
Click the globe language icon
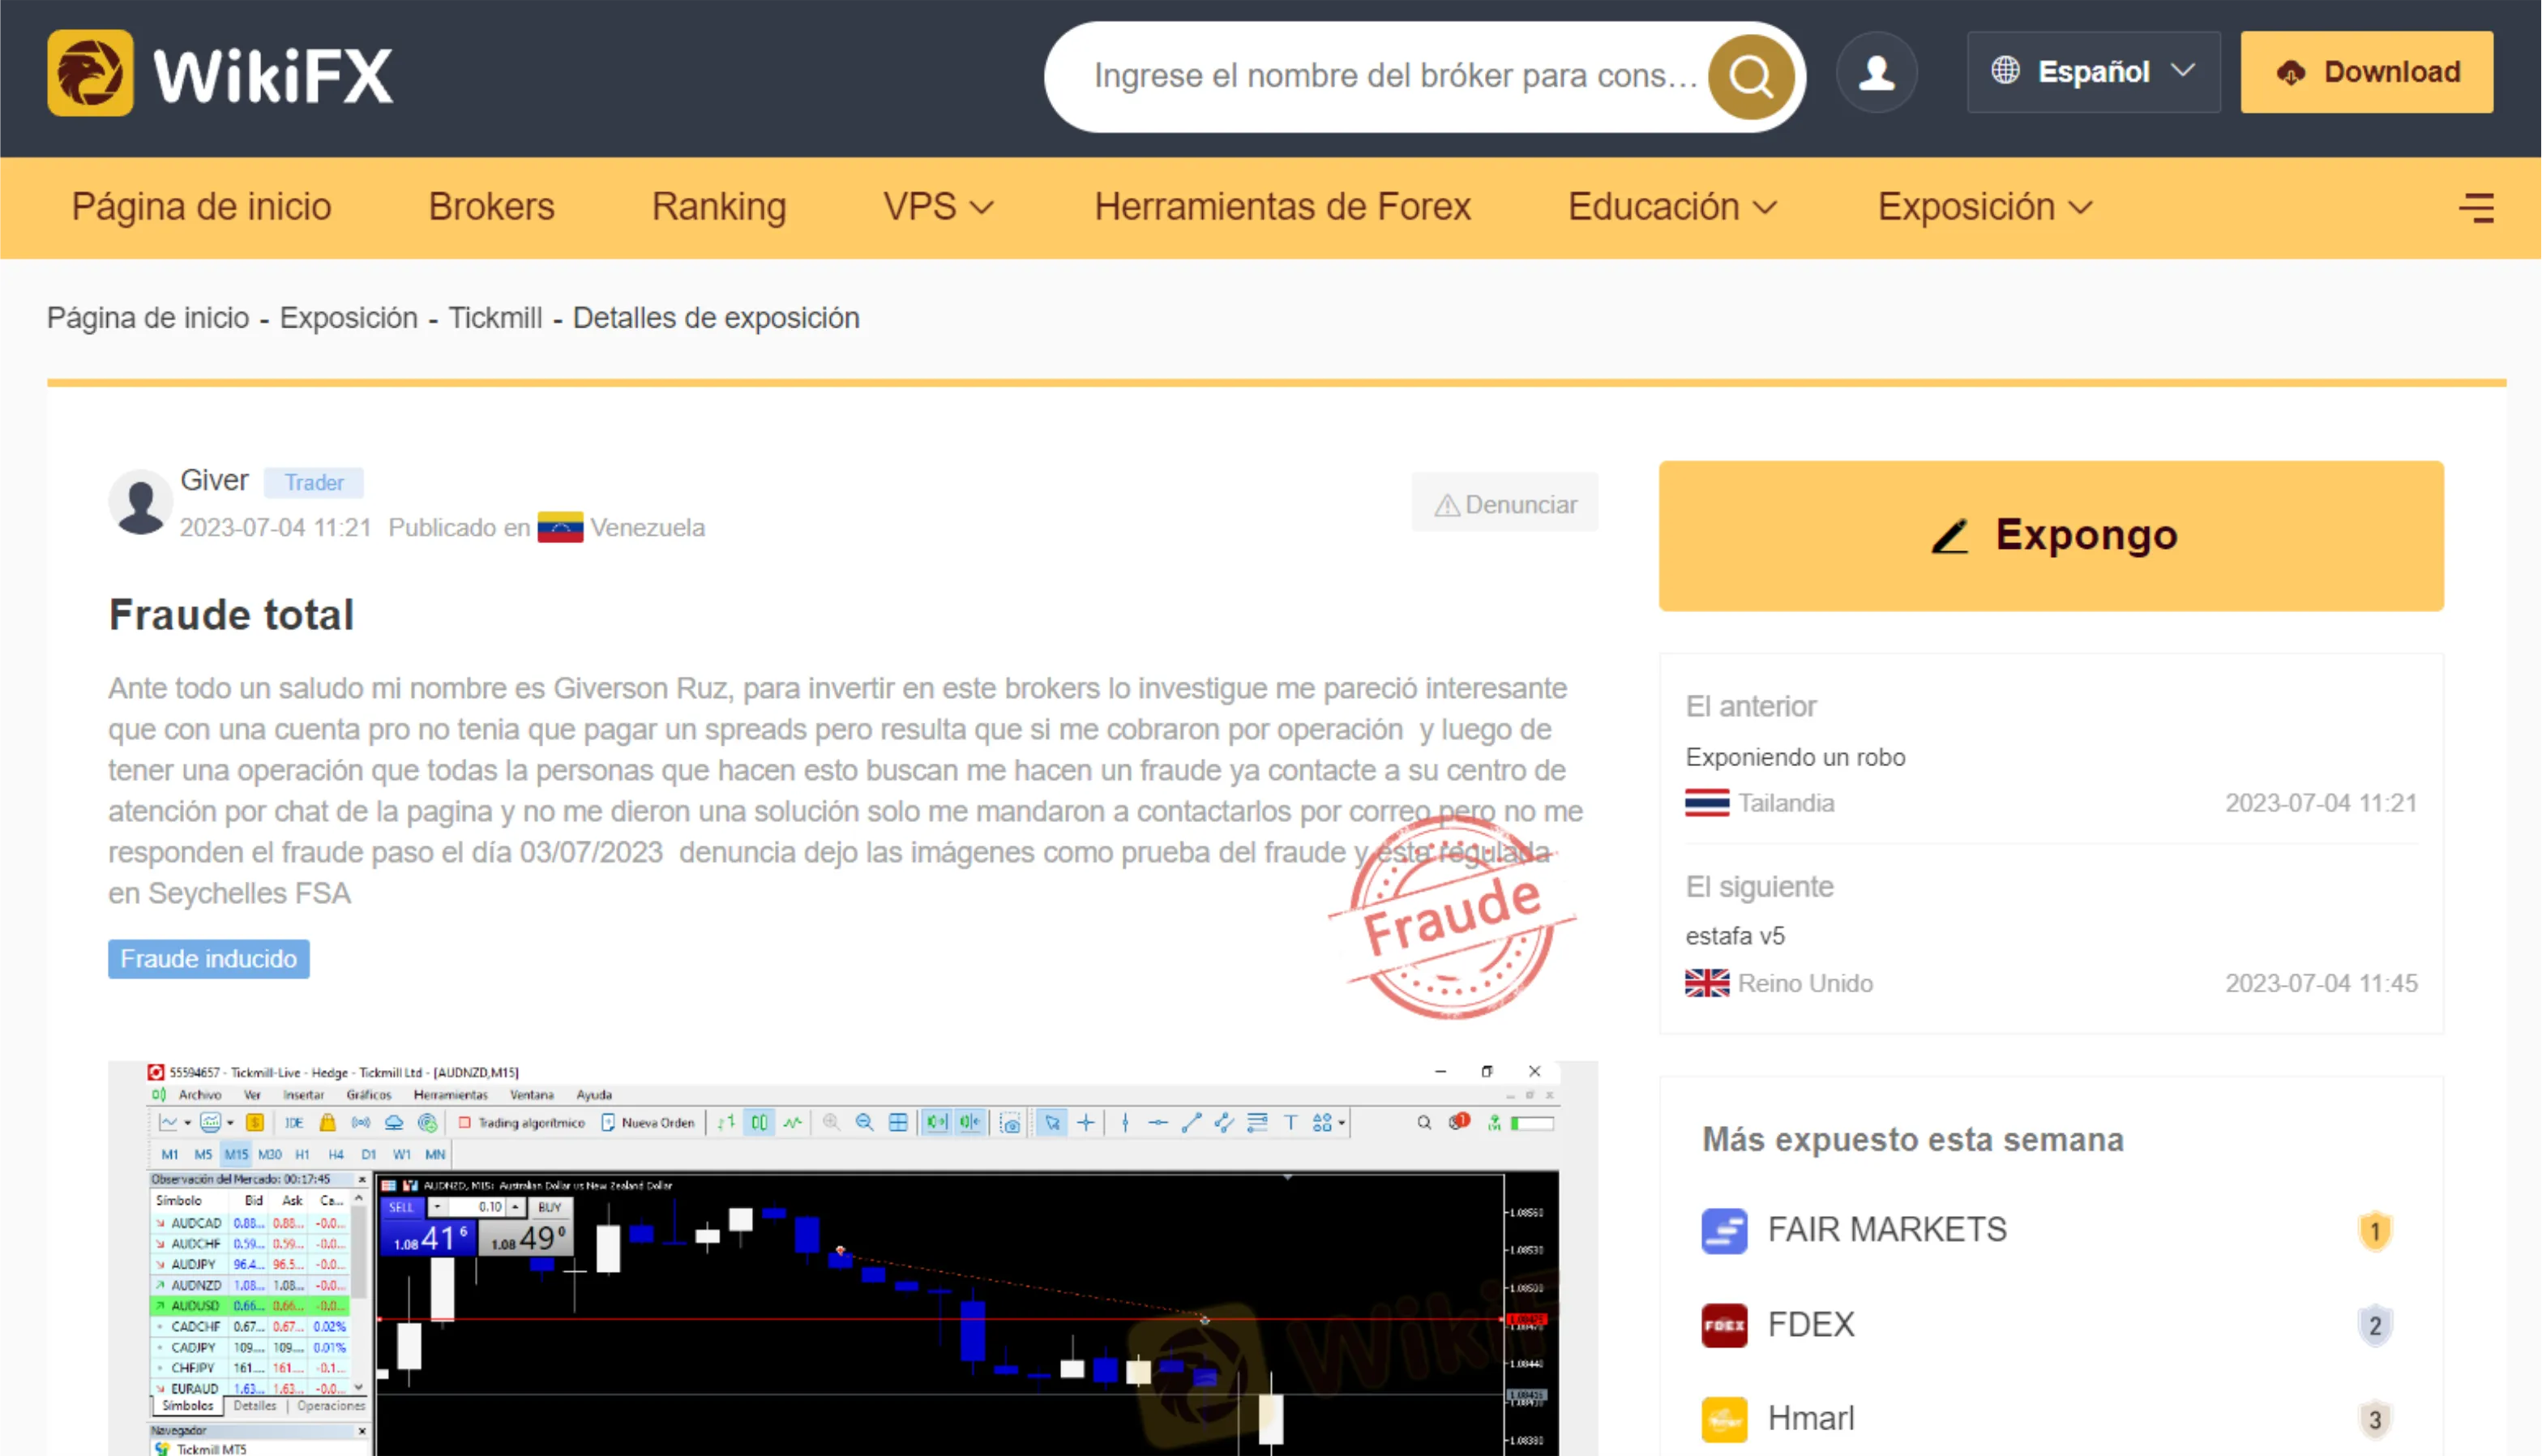pos(2005,71)
